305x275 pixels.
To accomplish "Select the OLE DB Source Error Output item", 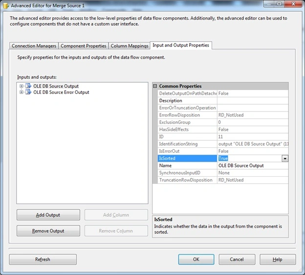I will [61, 92].
